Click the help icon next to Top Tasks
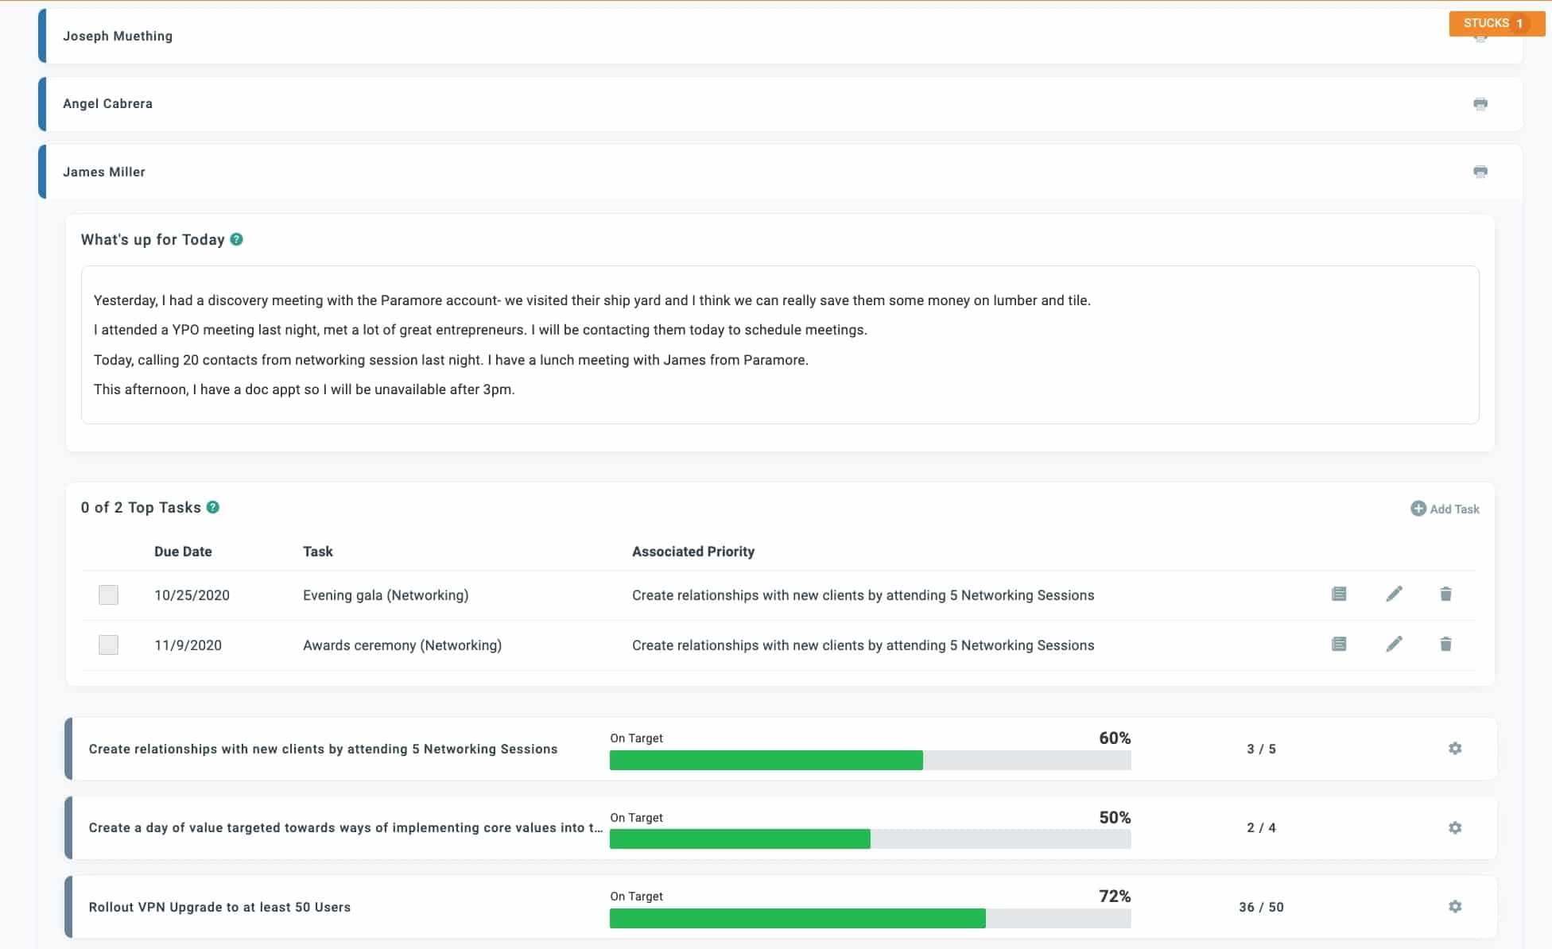The width and height of the screenshot is (1552, 949). [213, 507]
